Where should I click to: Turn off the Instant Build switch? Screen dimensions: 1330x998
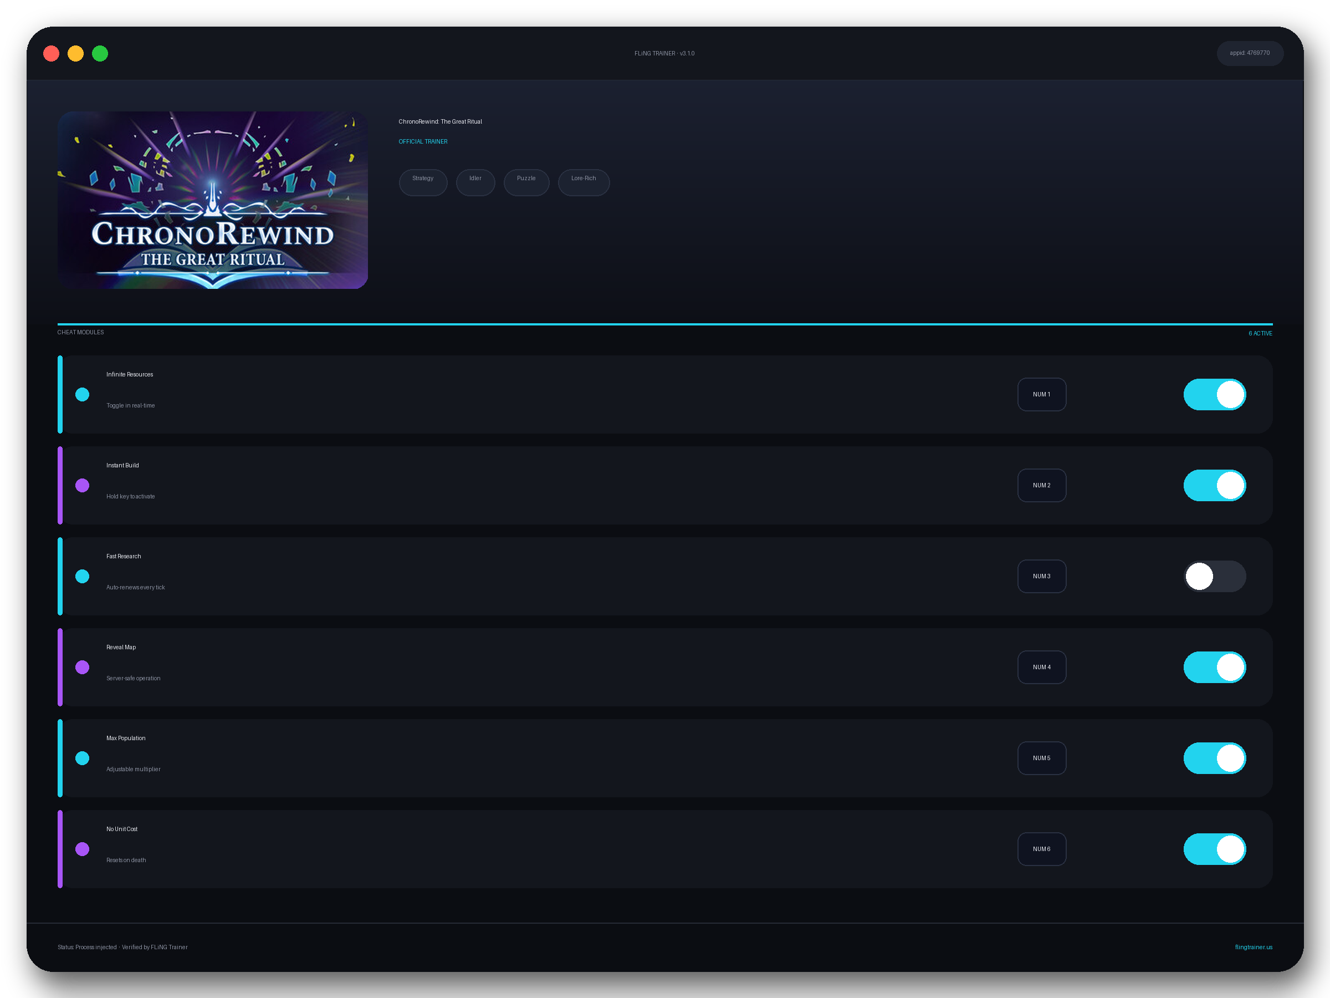(1215, 486)
